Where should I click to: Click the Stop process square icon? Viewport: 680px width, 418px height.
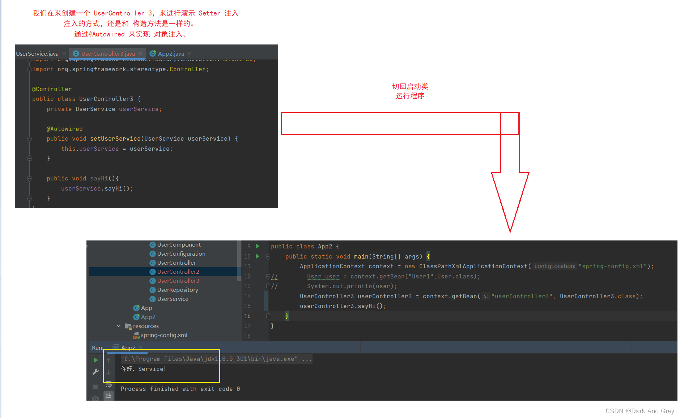click(95, 387)
